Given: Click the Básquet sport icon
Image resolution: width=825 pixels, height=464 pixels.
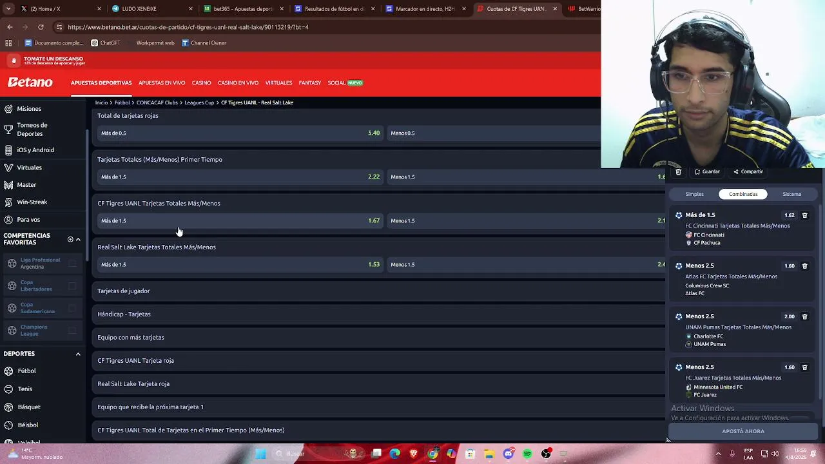Looking at the screenshot, I should [9, 407].
